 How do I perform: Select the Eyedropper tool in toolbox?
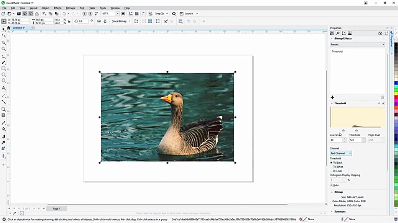click(x=4, y=123)
